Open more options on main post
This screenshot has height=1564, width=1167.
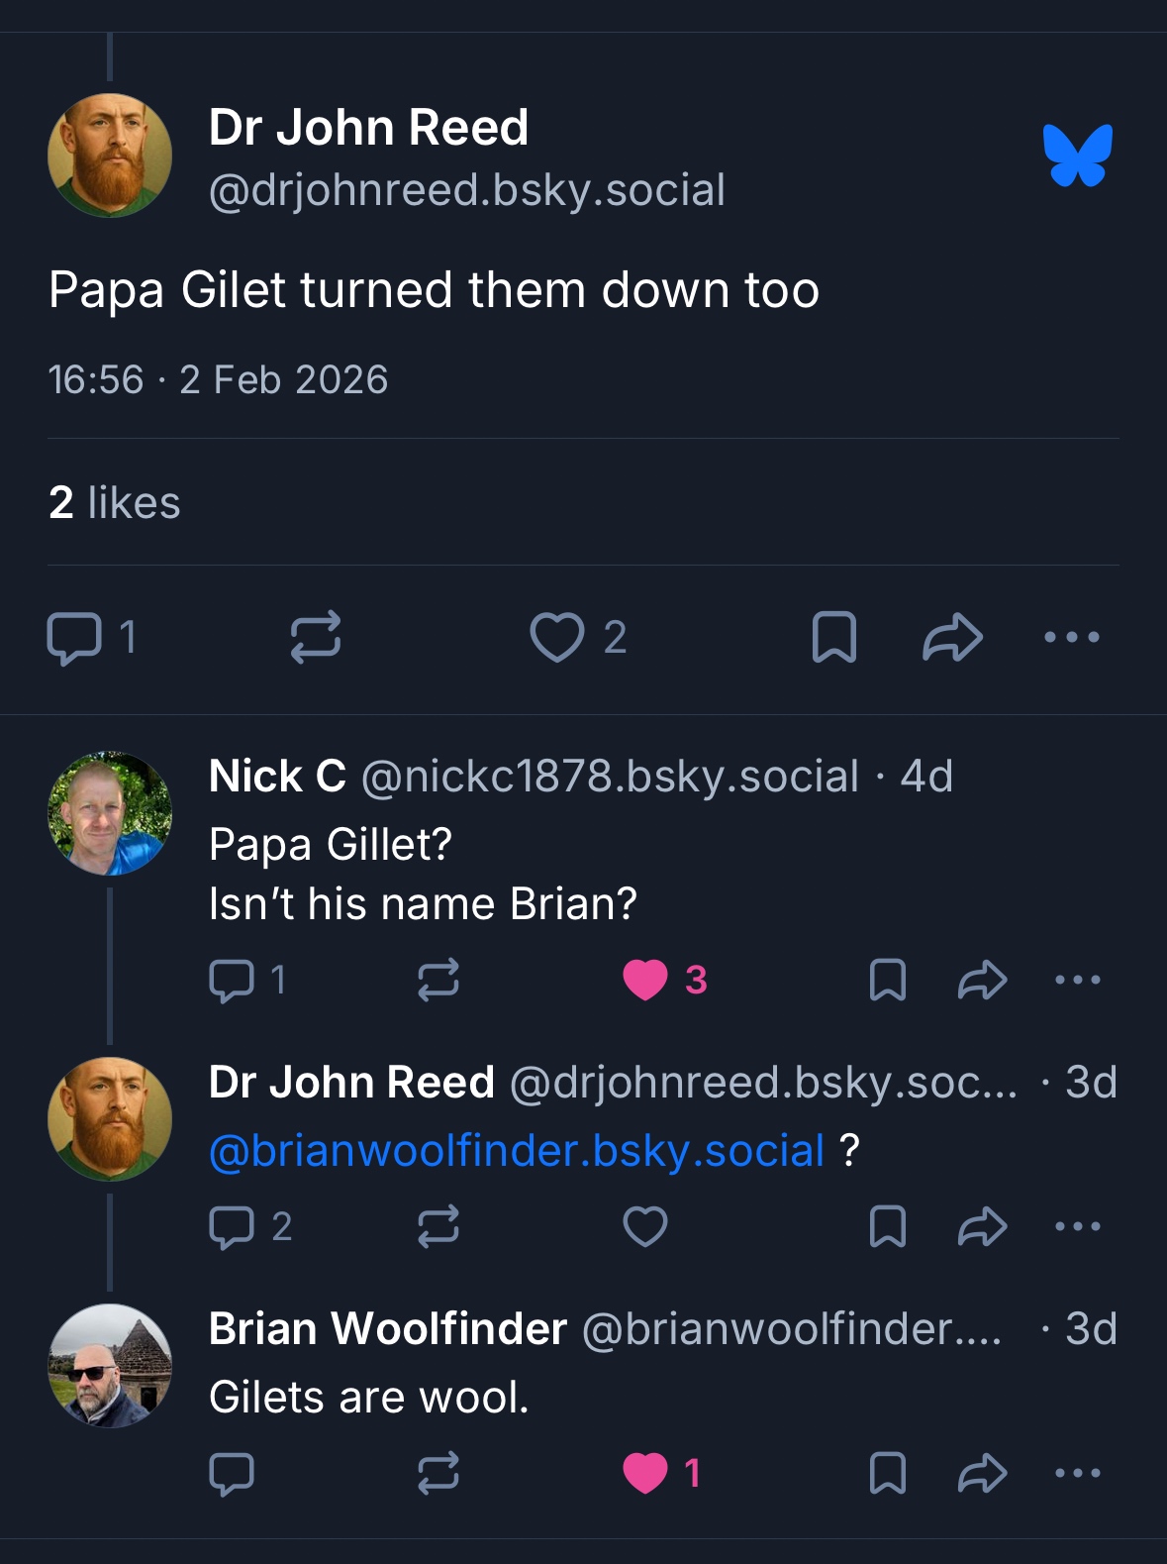click(1072, 637)
